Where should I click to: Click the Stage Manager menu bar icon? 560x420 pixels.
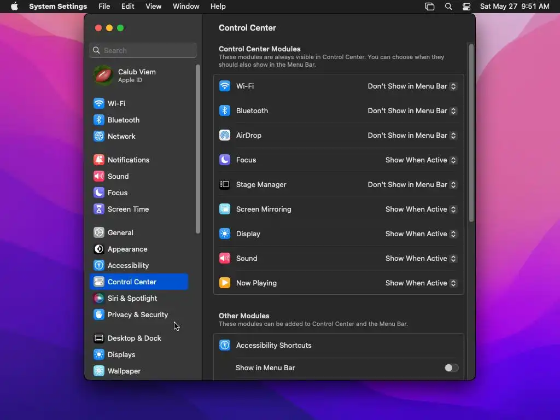(430, 7)
